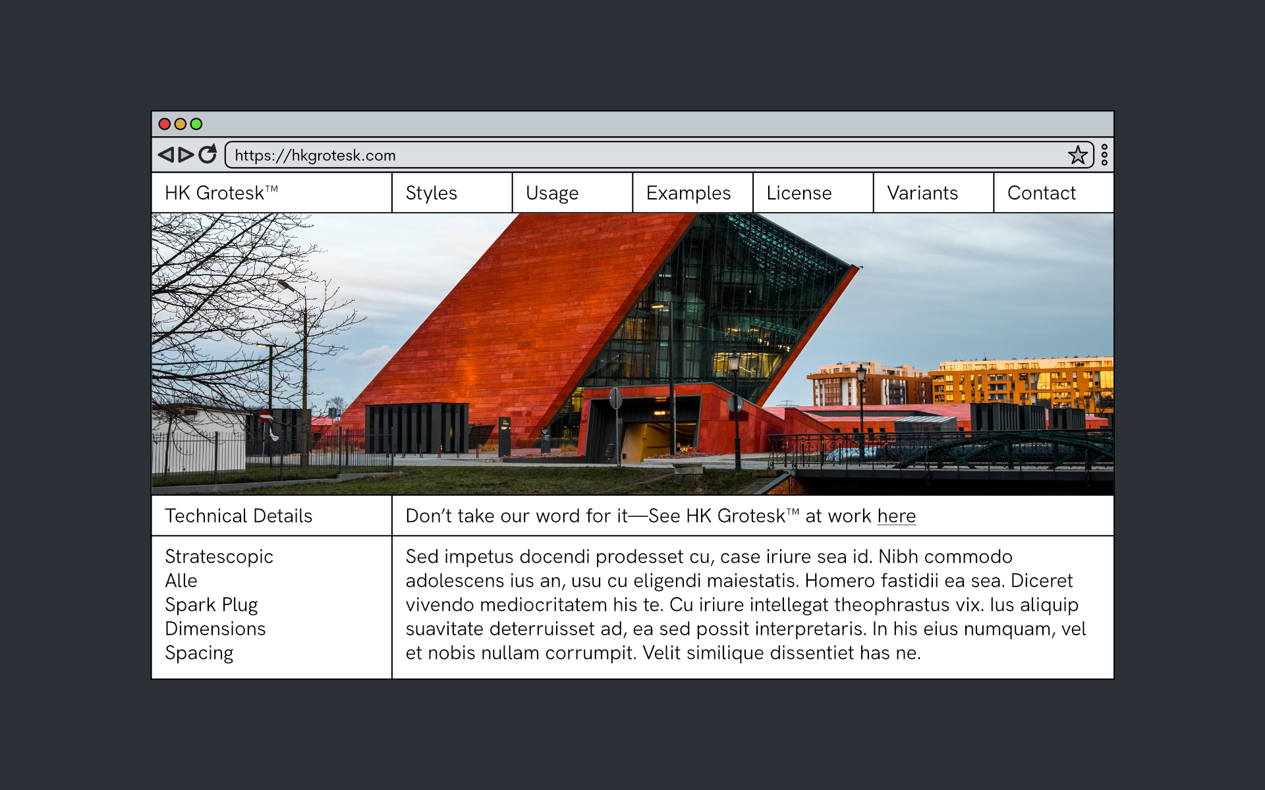Click the red close window dot
The image size is (1265, 790).
(165, 124)
